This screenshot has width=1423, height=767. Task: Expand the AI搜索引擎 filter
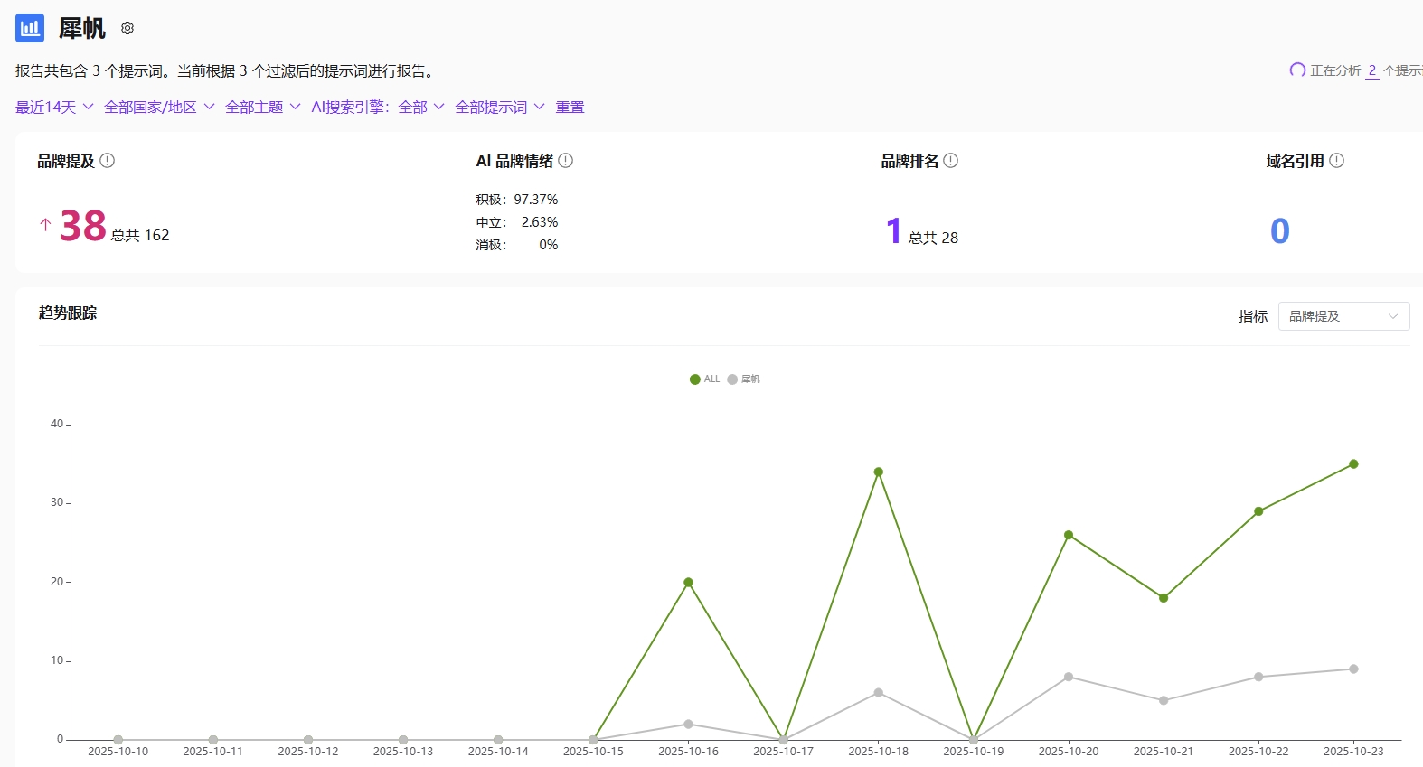377,108
